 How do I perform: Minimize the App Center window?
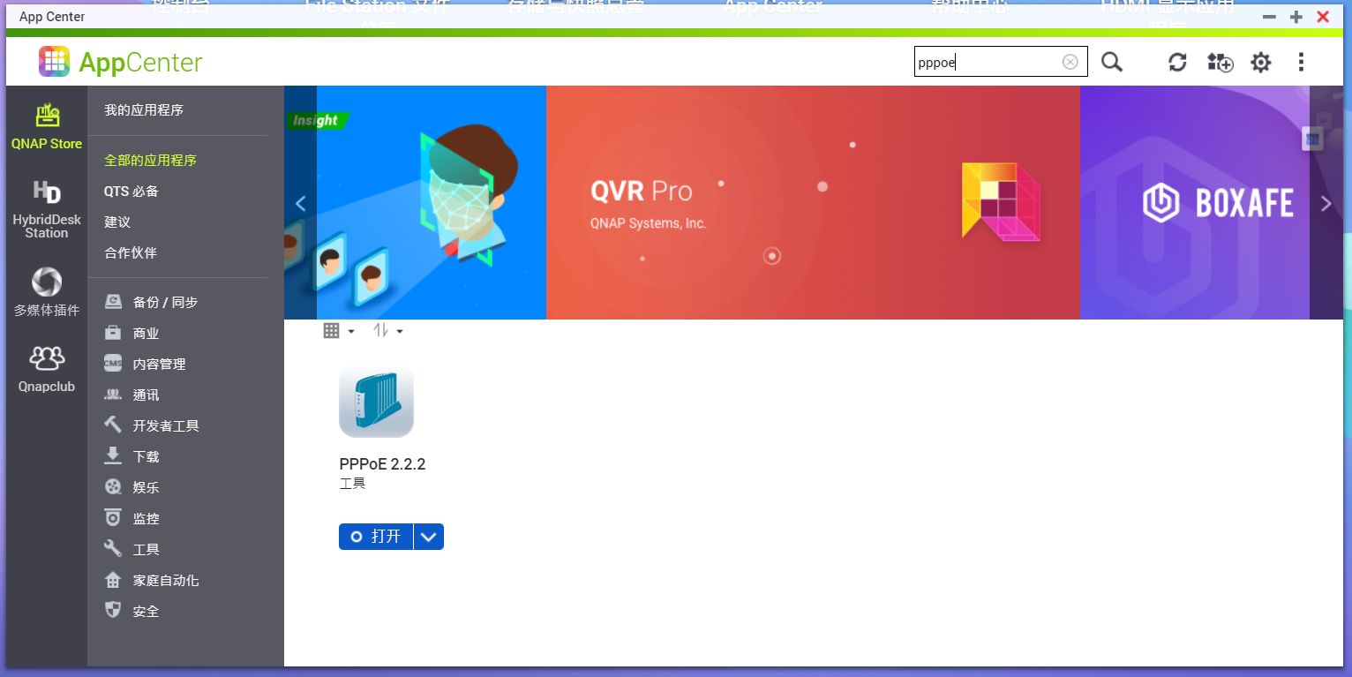[x=1269, y=17]
